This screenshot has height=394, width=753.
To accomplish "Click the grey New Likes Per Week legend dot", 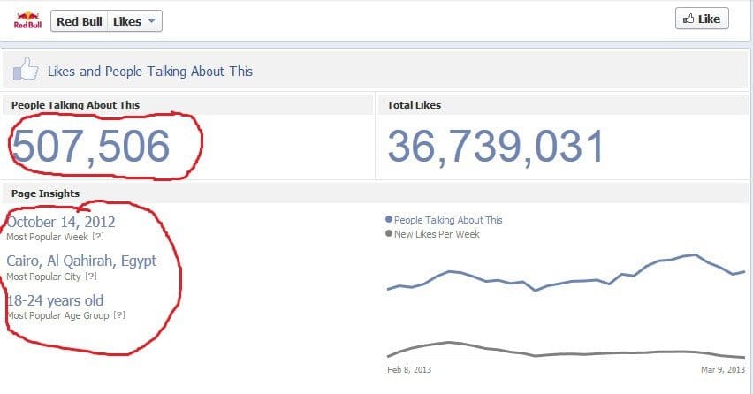I will 389,234.
